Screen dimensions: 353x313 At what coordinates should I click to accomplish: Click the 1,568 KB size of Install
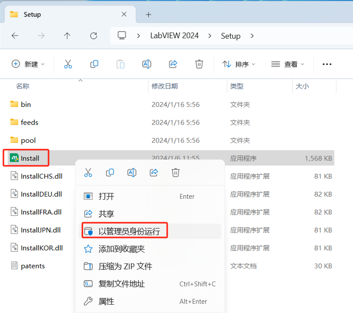pyautogui.click(x=318, y=158)
